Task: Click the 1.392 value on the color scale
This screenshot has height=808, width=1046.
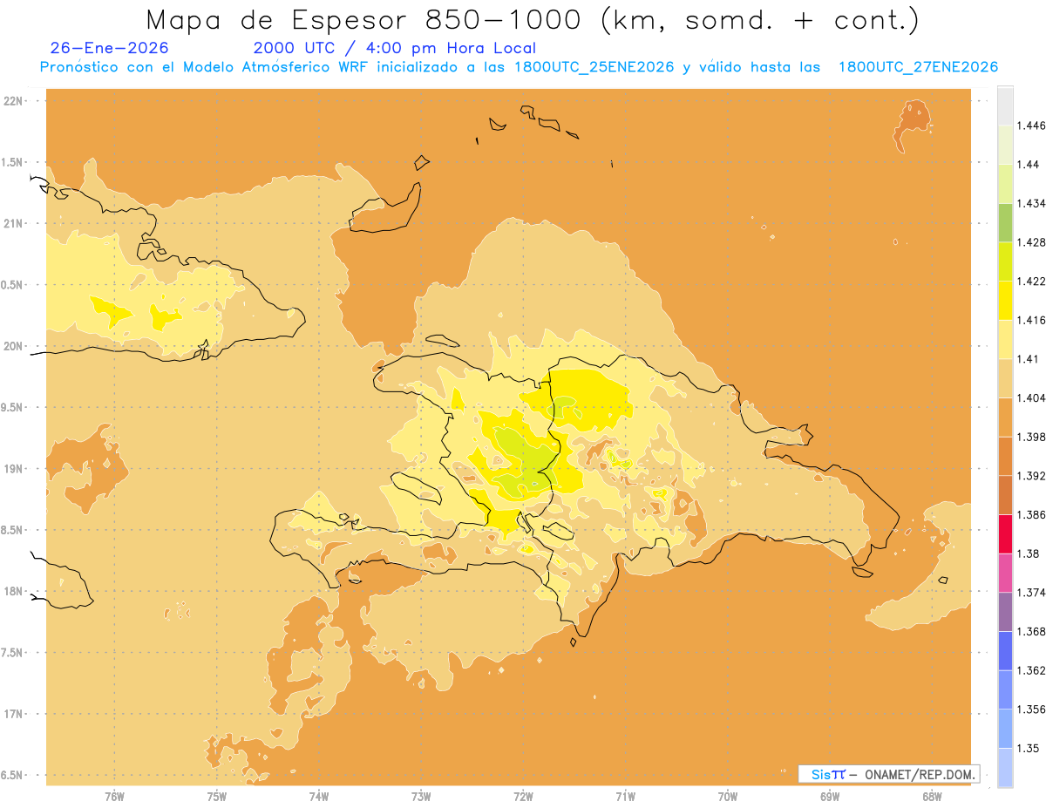Action: [x=1031, y=476]
